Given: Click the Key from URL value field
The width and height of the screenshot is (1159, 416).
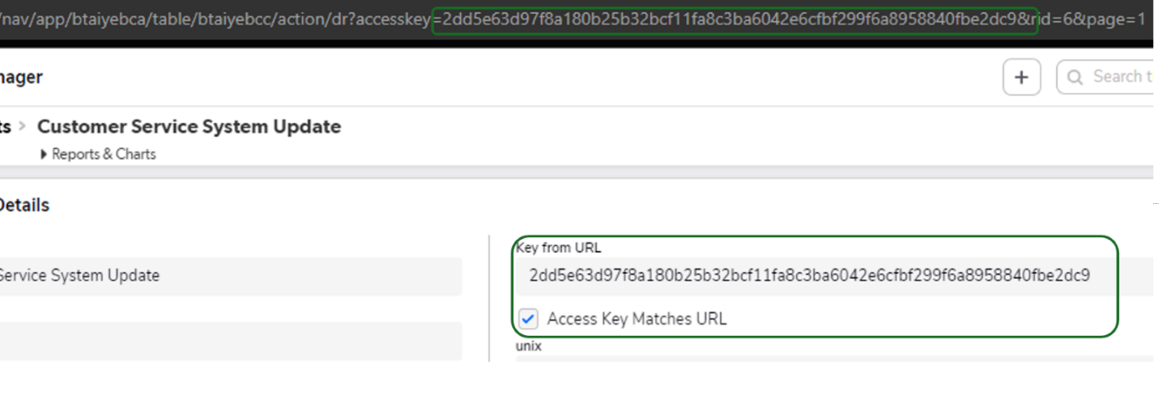Looking at the screenshot, I should (x=834, y=276).
